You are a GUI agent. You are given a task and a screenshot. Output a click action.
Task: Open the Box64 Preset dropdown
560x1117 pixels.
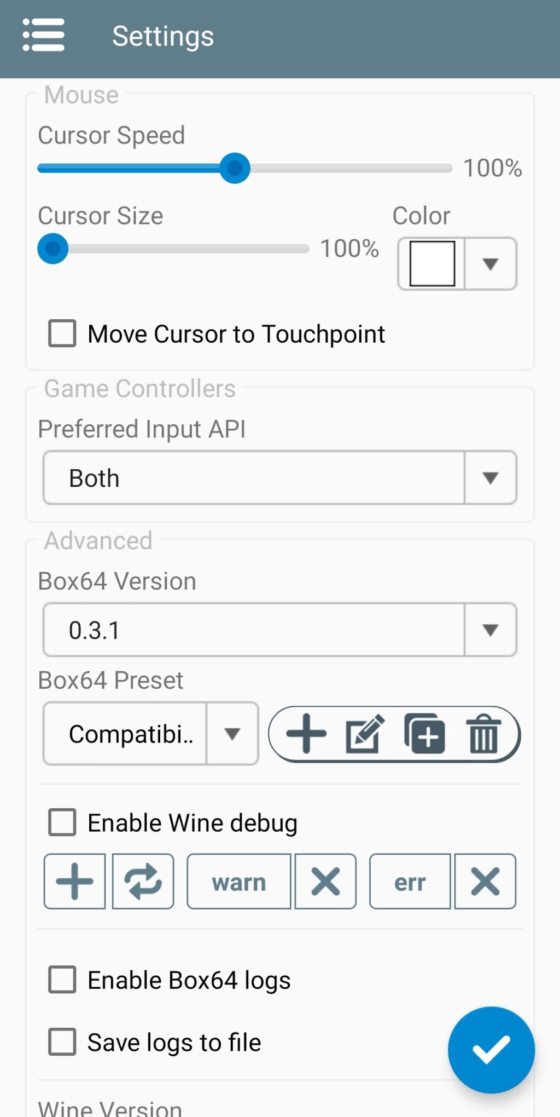[151, 734]
